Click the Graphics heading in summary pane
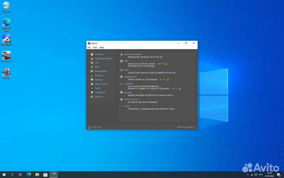 tap(129, 83)
